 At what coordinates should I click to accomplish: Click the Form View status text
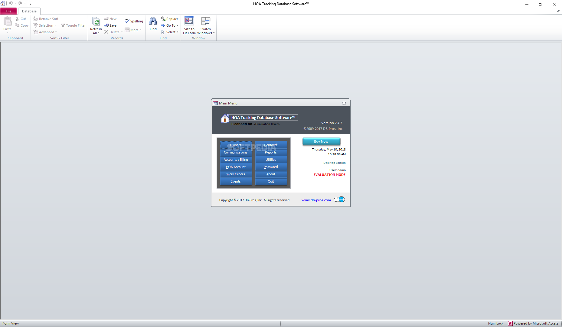click(x=11, y=323)
